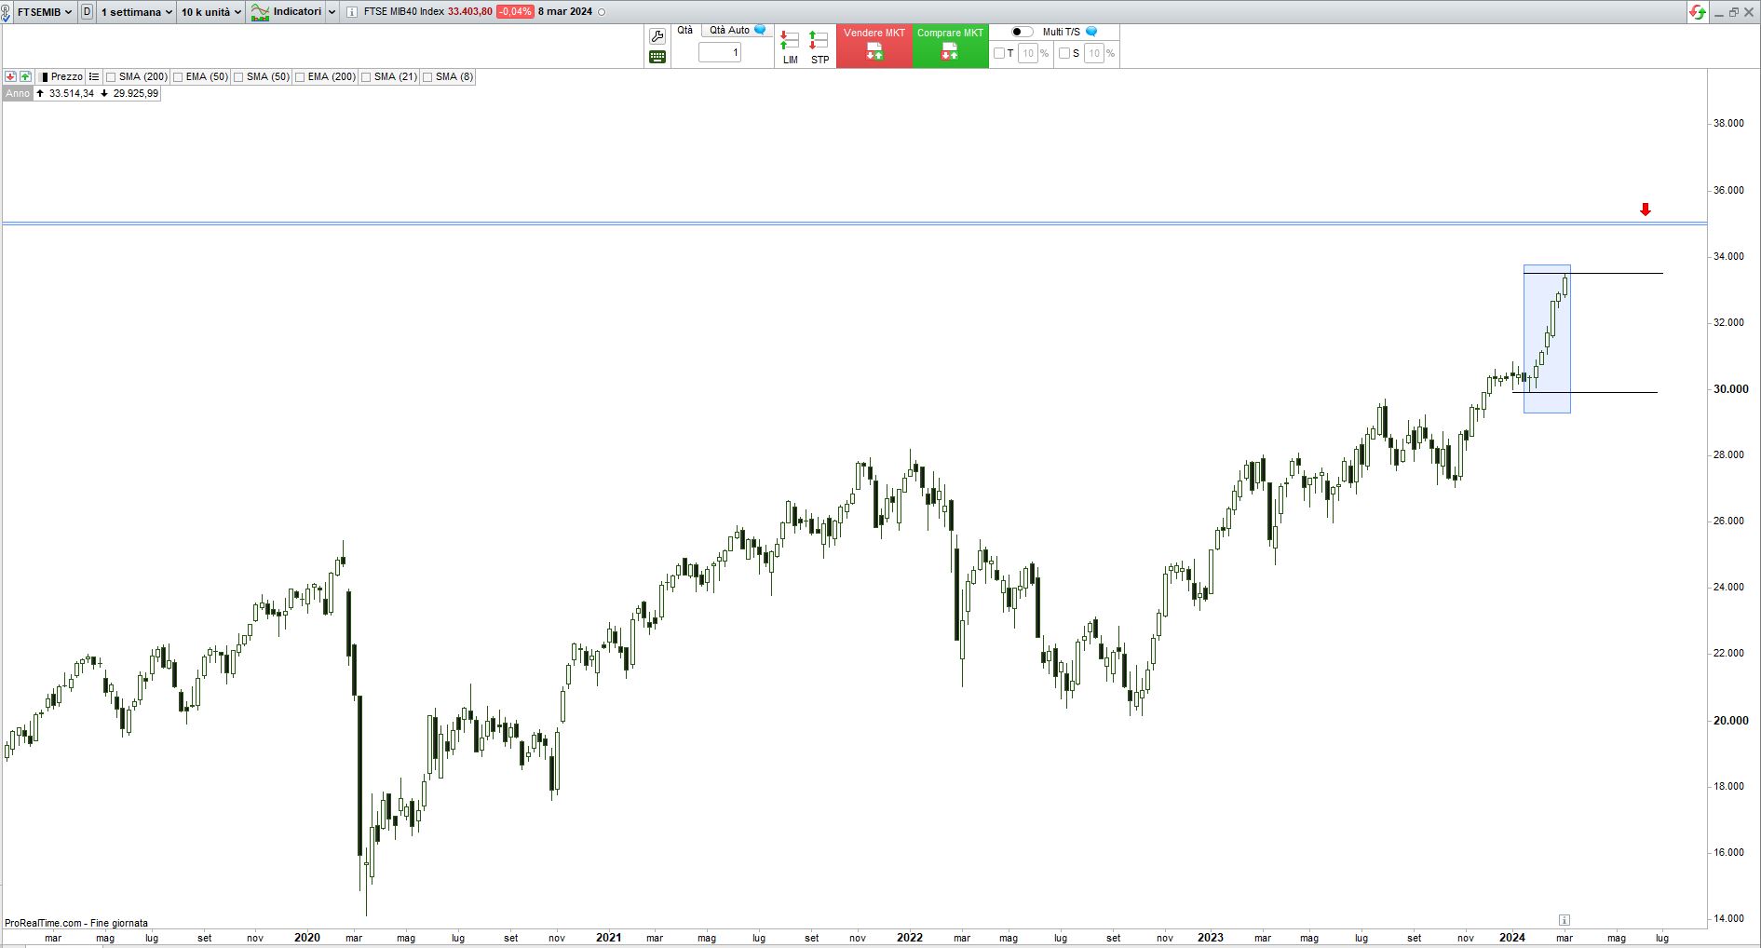Tick the T take-profit checkbox

point(999,53)
